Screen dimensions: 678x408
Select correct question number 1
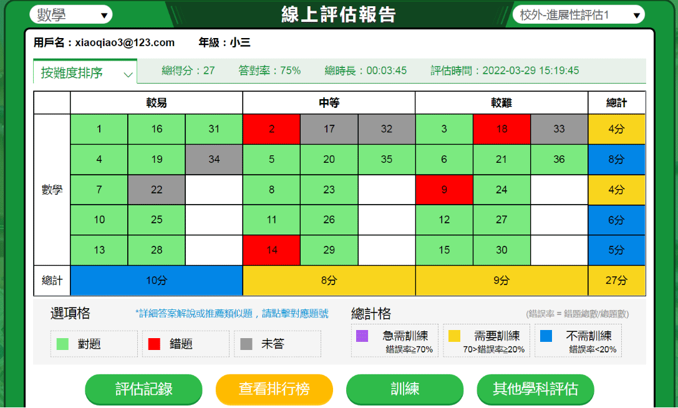99,129
